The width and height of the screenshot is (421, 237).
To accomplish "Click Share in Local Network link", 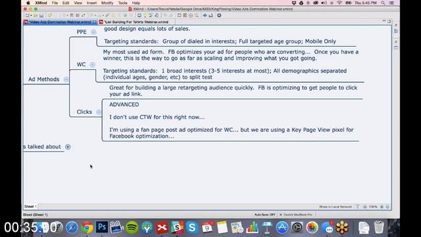I will coord(335,207).
